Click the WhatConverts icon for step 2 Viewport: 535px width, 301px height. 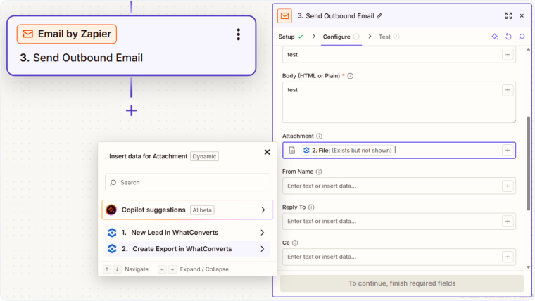[x=112, y=249]
